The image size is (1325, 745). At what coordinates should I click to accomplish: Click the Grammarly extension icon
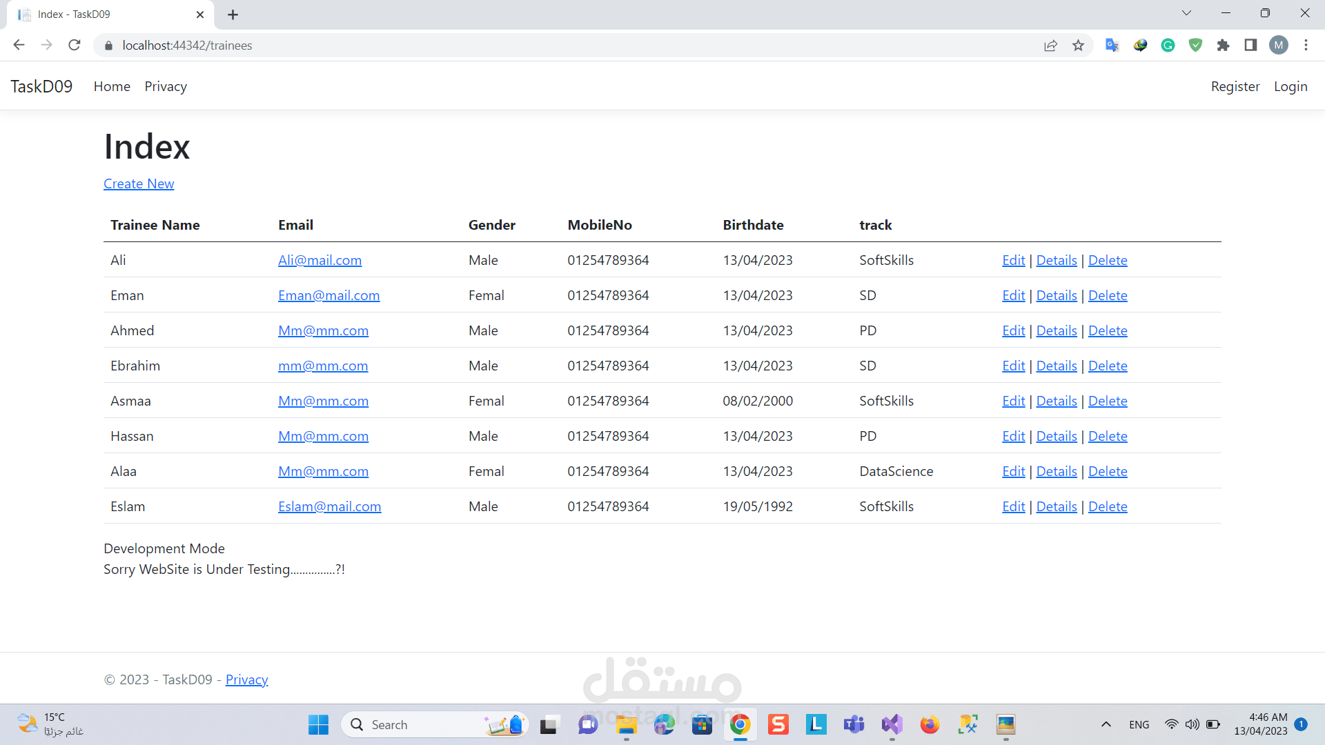pos(1168,45)
